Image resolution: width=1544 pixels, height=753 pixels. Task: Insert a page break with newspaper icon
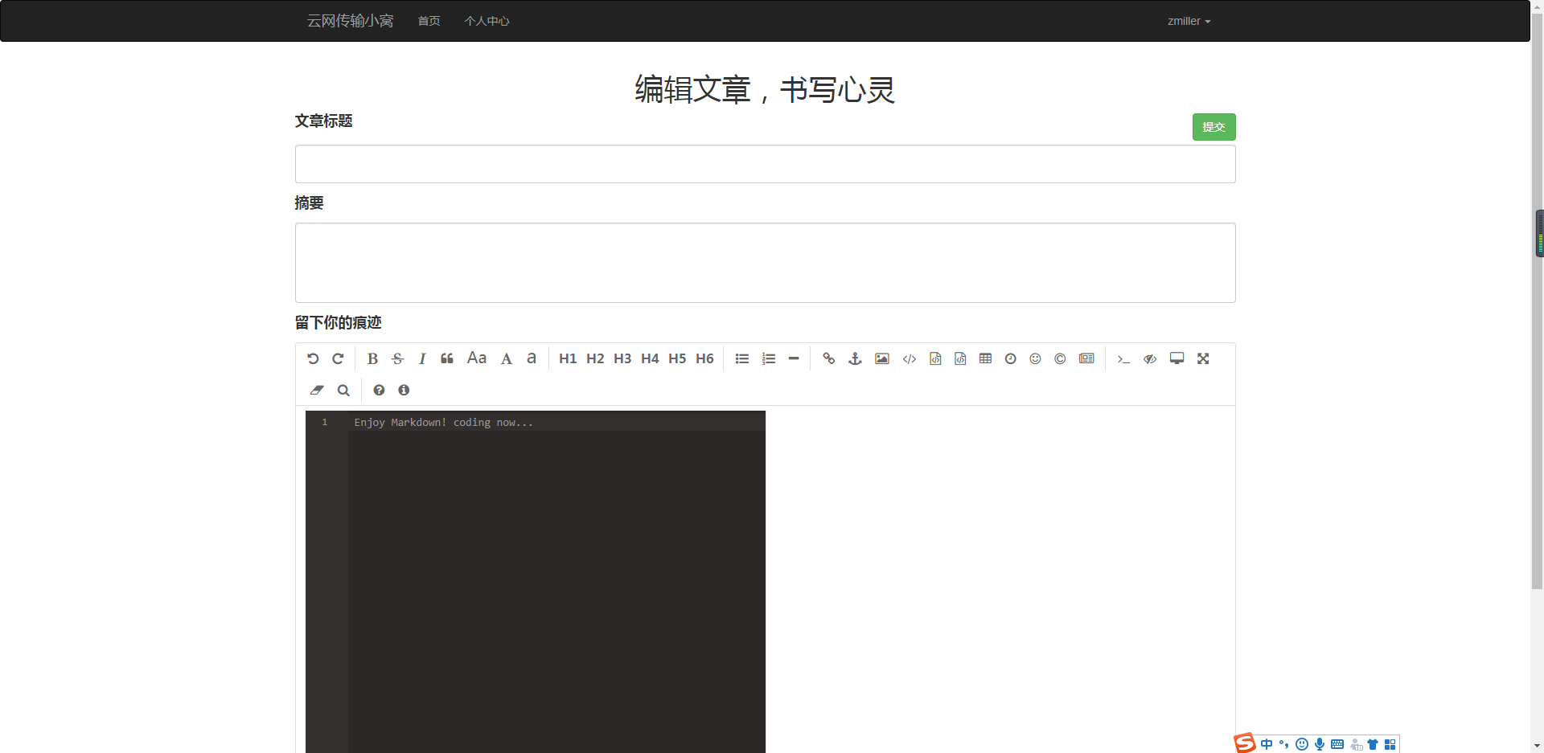click(x=1086, y=358)
